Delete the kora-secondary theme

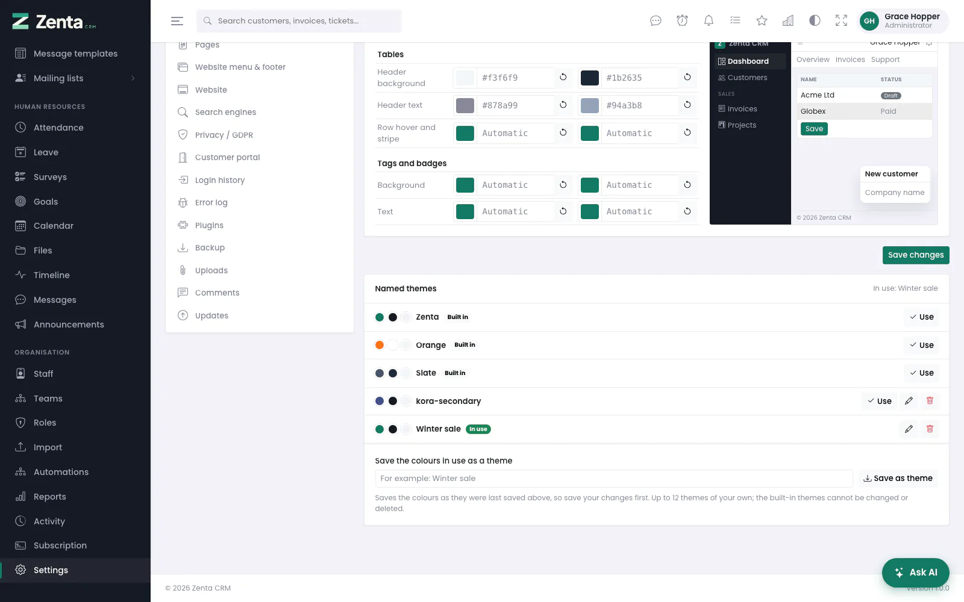click(930, 401)
